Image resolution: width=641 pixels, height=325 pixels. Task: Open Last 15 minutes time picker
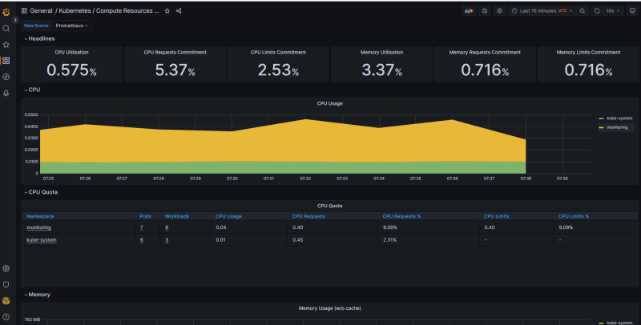pos(542,11)
